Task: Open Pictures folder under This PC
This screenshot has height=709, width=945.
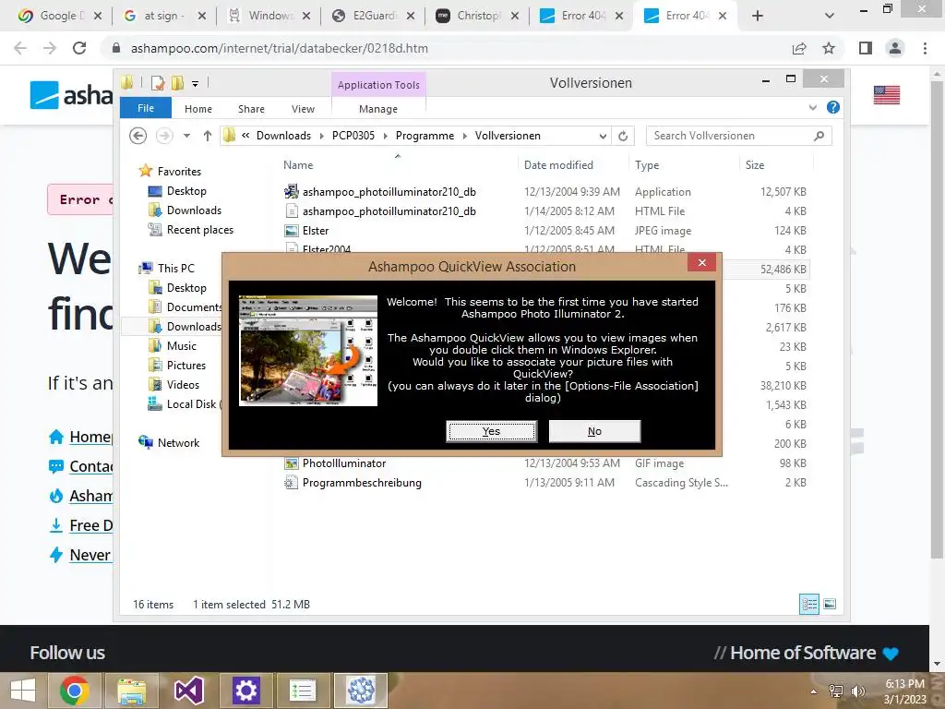Action: [186, 365]
